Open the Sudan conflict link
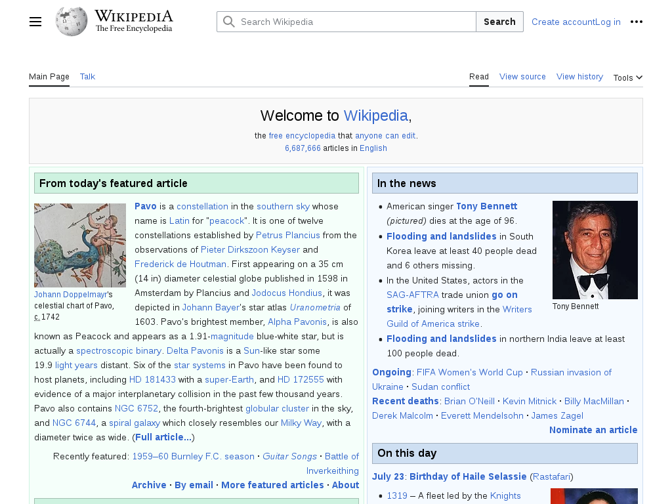The height and width of the screenshot is (504, 672). point(440,387)
